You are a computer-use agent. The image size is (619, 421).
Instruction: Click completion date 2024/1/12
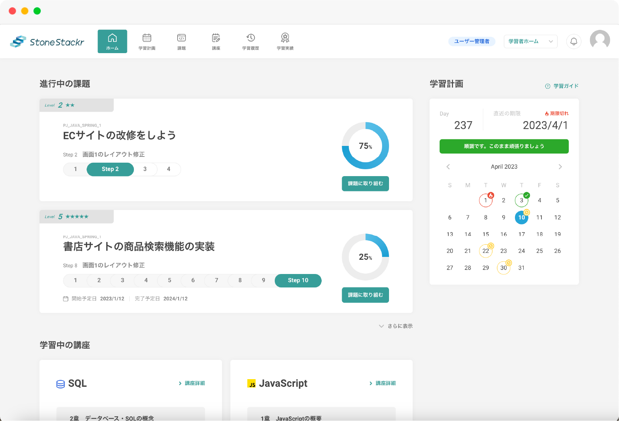175,299
